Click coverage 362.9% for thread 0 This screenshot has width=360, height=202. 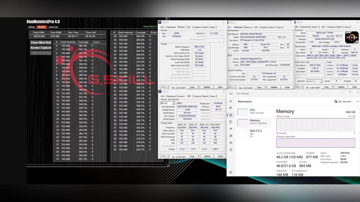82,46
